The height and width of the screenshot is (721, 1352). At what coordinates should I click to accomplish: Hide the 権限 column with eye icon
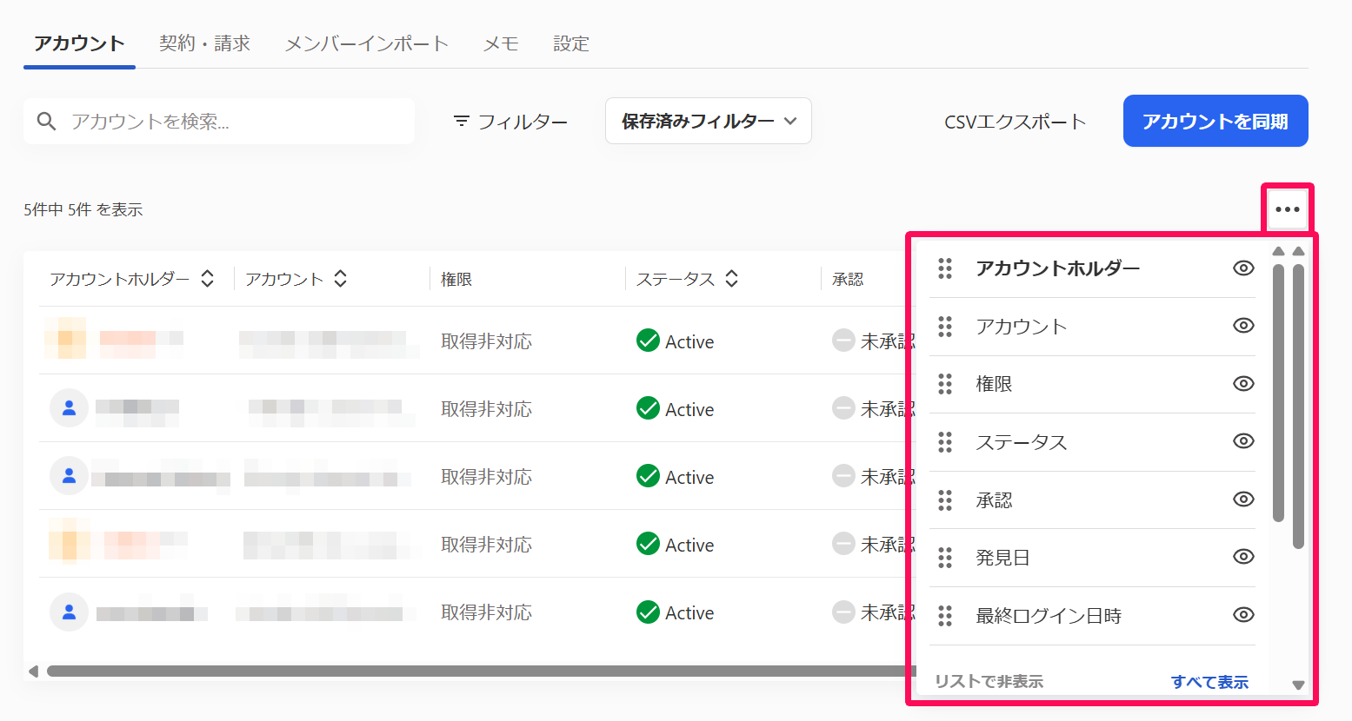point(1243,384)
